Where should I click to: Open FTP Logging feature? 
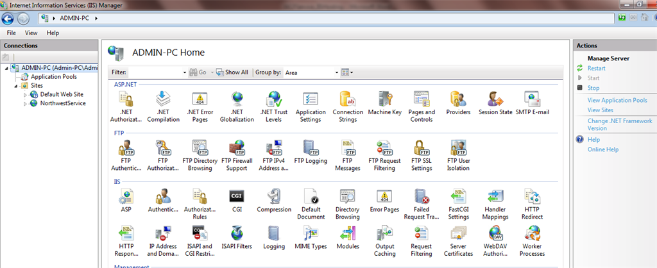[311, 152]
